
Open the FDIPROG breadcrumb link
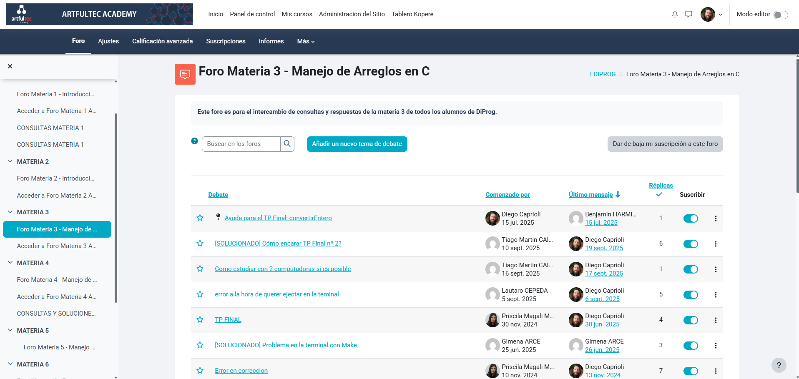click(x=602, y=74)
